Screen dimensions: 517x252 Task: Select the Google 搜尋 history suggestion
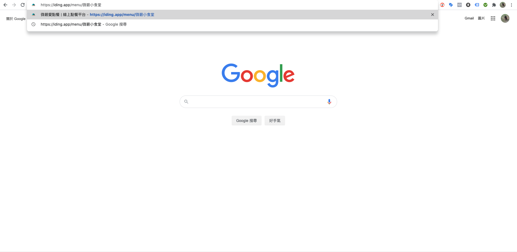point(232,24)
